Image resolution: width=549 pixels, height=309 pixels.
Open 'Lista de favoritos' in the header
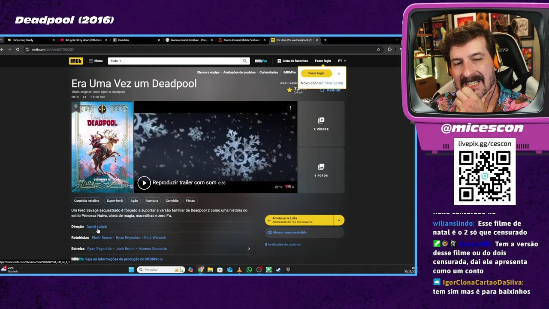[293, 61]
